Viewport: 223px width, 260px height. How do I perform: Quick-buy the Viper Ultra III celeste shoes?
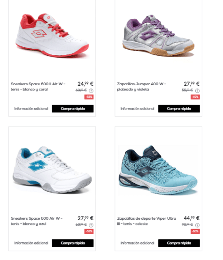coord(179,243)
